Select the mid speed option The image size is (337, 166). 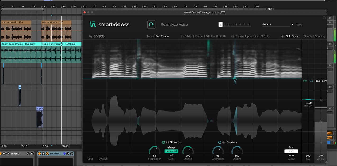click(x=291, y=151)
